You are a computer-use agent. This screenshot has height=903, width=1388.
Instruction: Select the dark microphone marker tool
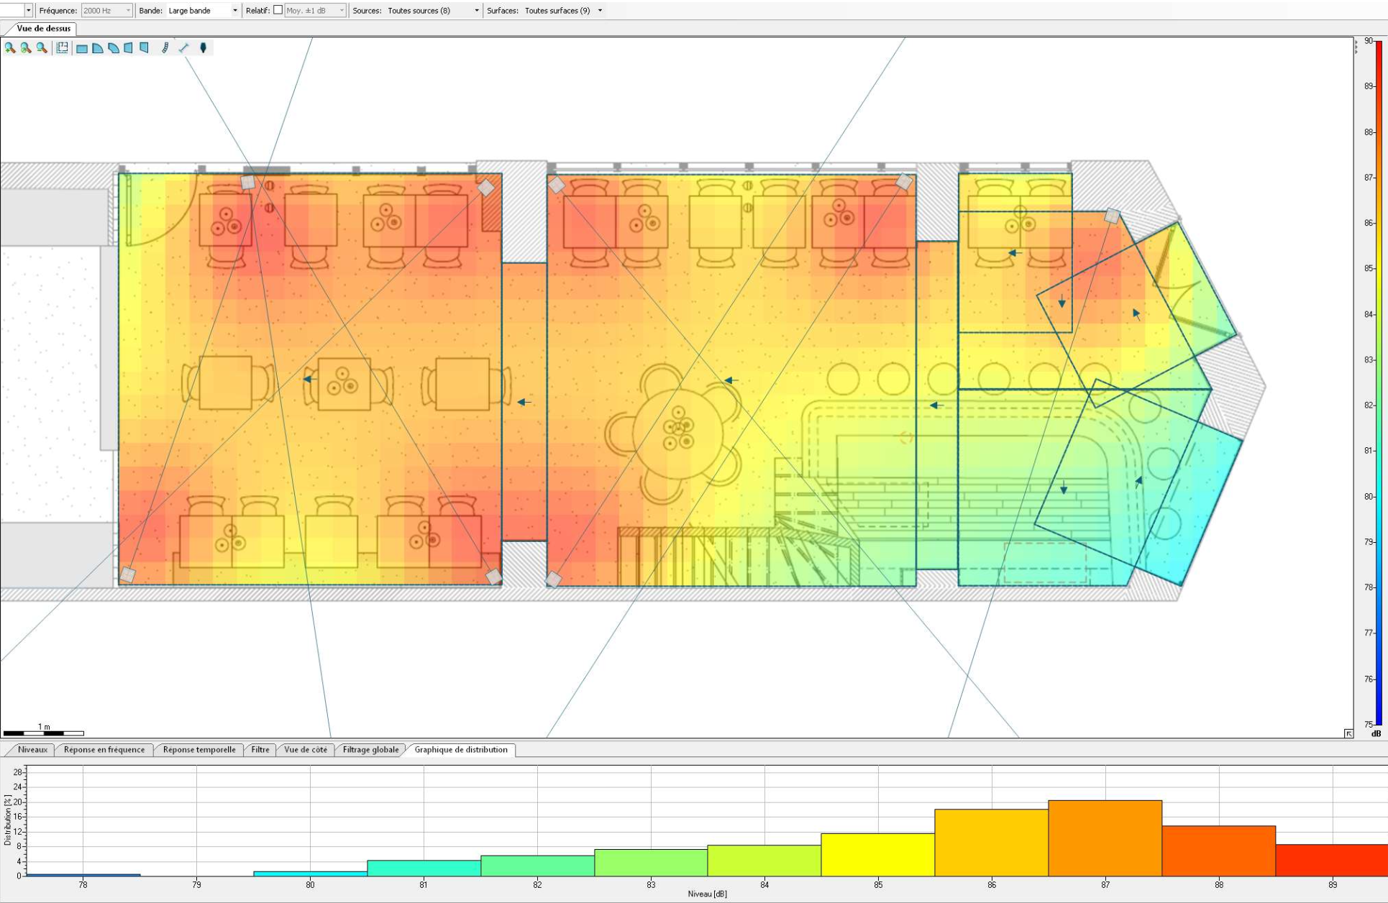204,47
